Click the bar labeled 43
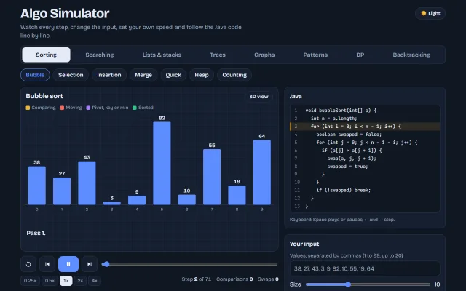This screenshot has height=291, width=466. point(87,183)
